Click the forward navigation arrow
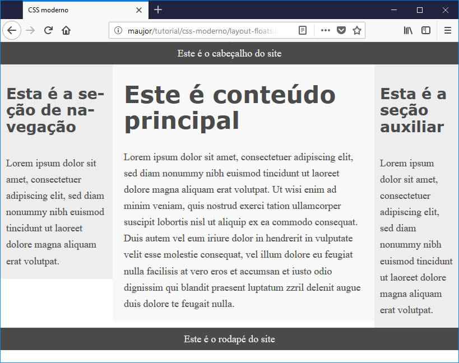459x363 pixels. (x=30, y=30)
